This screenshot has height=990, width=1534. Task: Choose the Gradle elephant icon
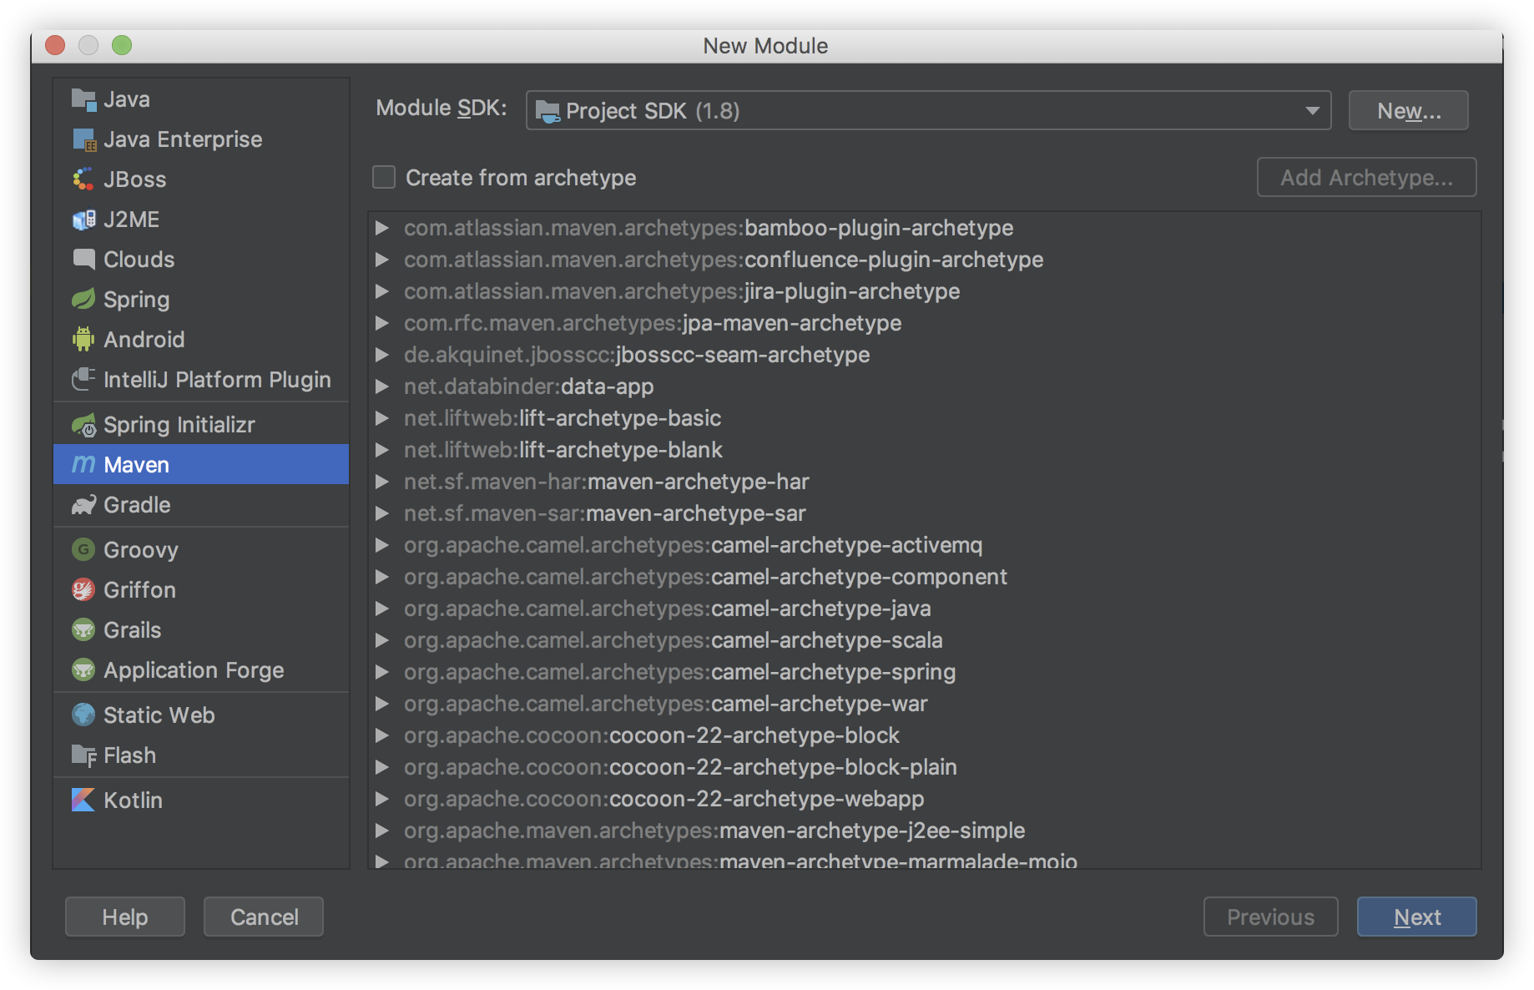pos(83,505)
